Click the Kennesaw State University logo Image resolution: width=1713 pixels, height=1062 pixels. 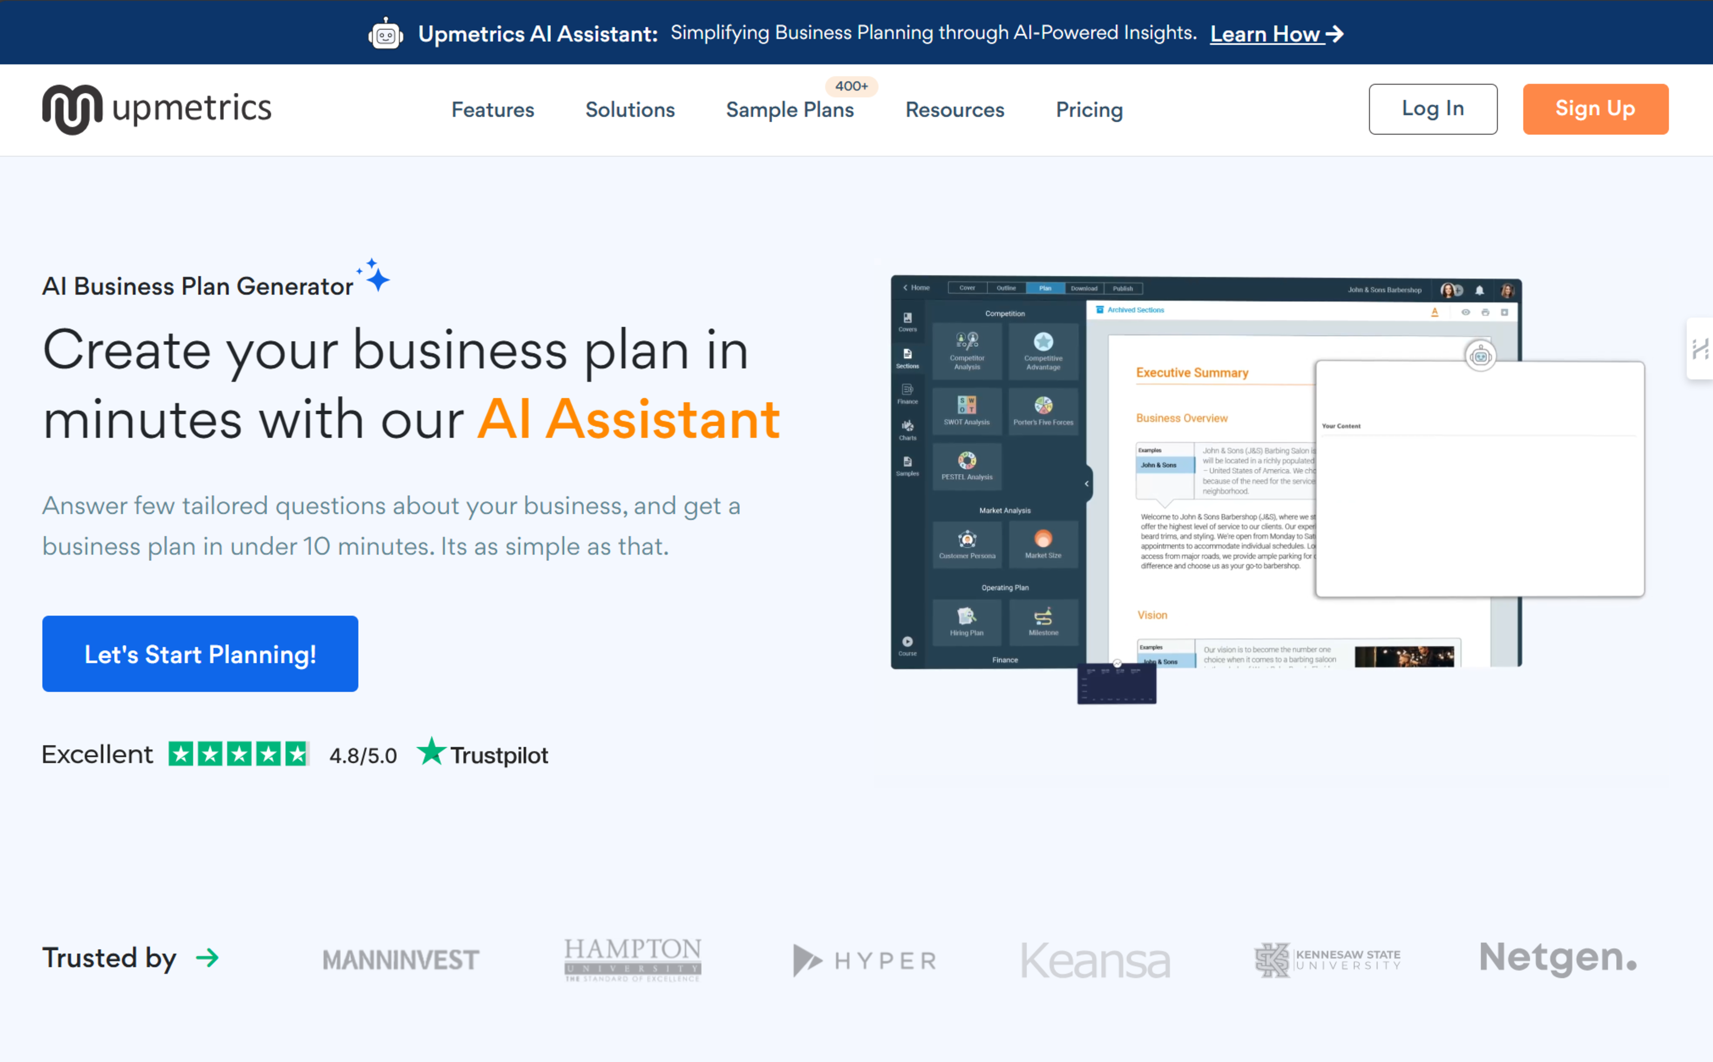pos(1328,959)
